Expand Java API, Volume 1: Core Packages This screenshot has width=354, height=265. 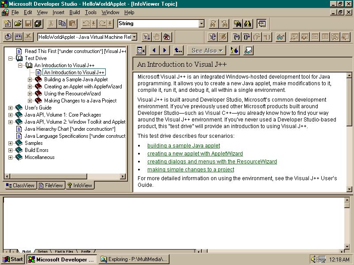click(10, 115)
